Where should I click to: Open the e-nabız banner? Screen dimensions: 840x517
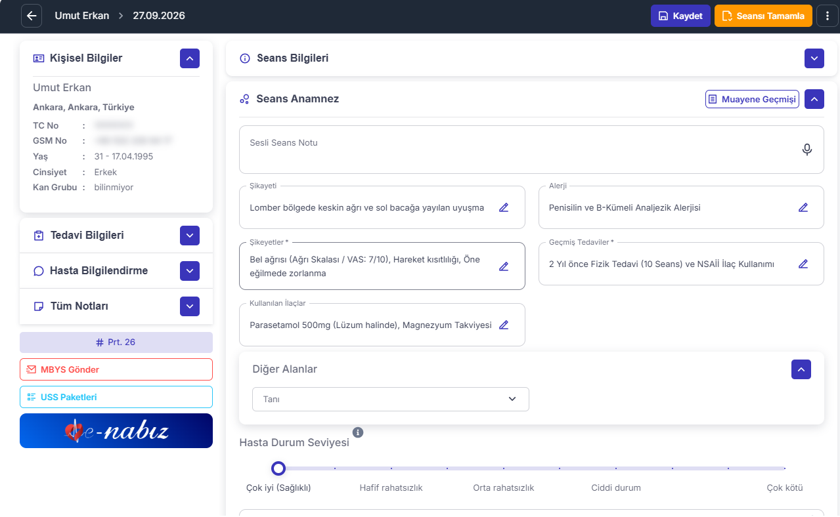click(x=116, y=431)
